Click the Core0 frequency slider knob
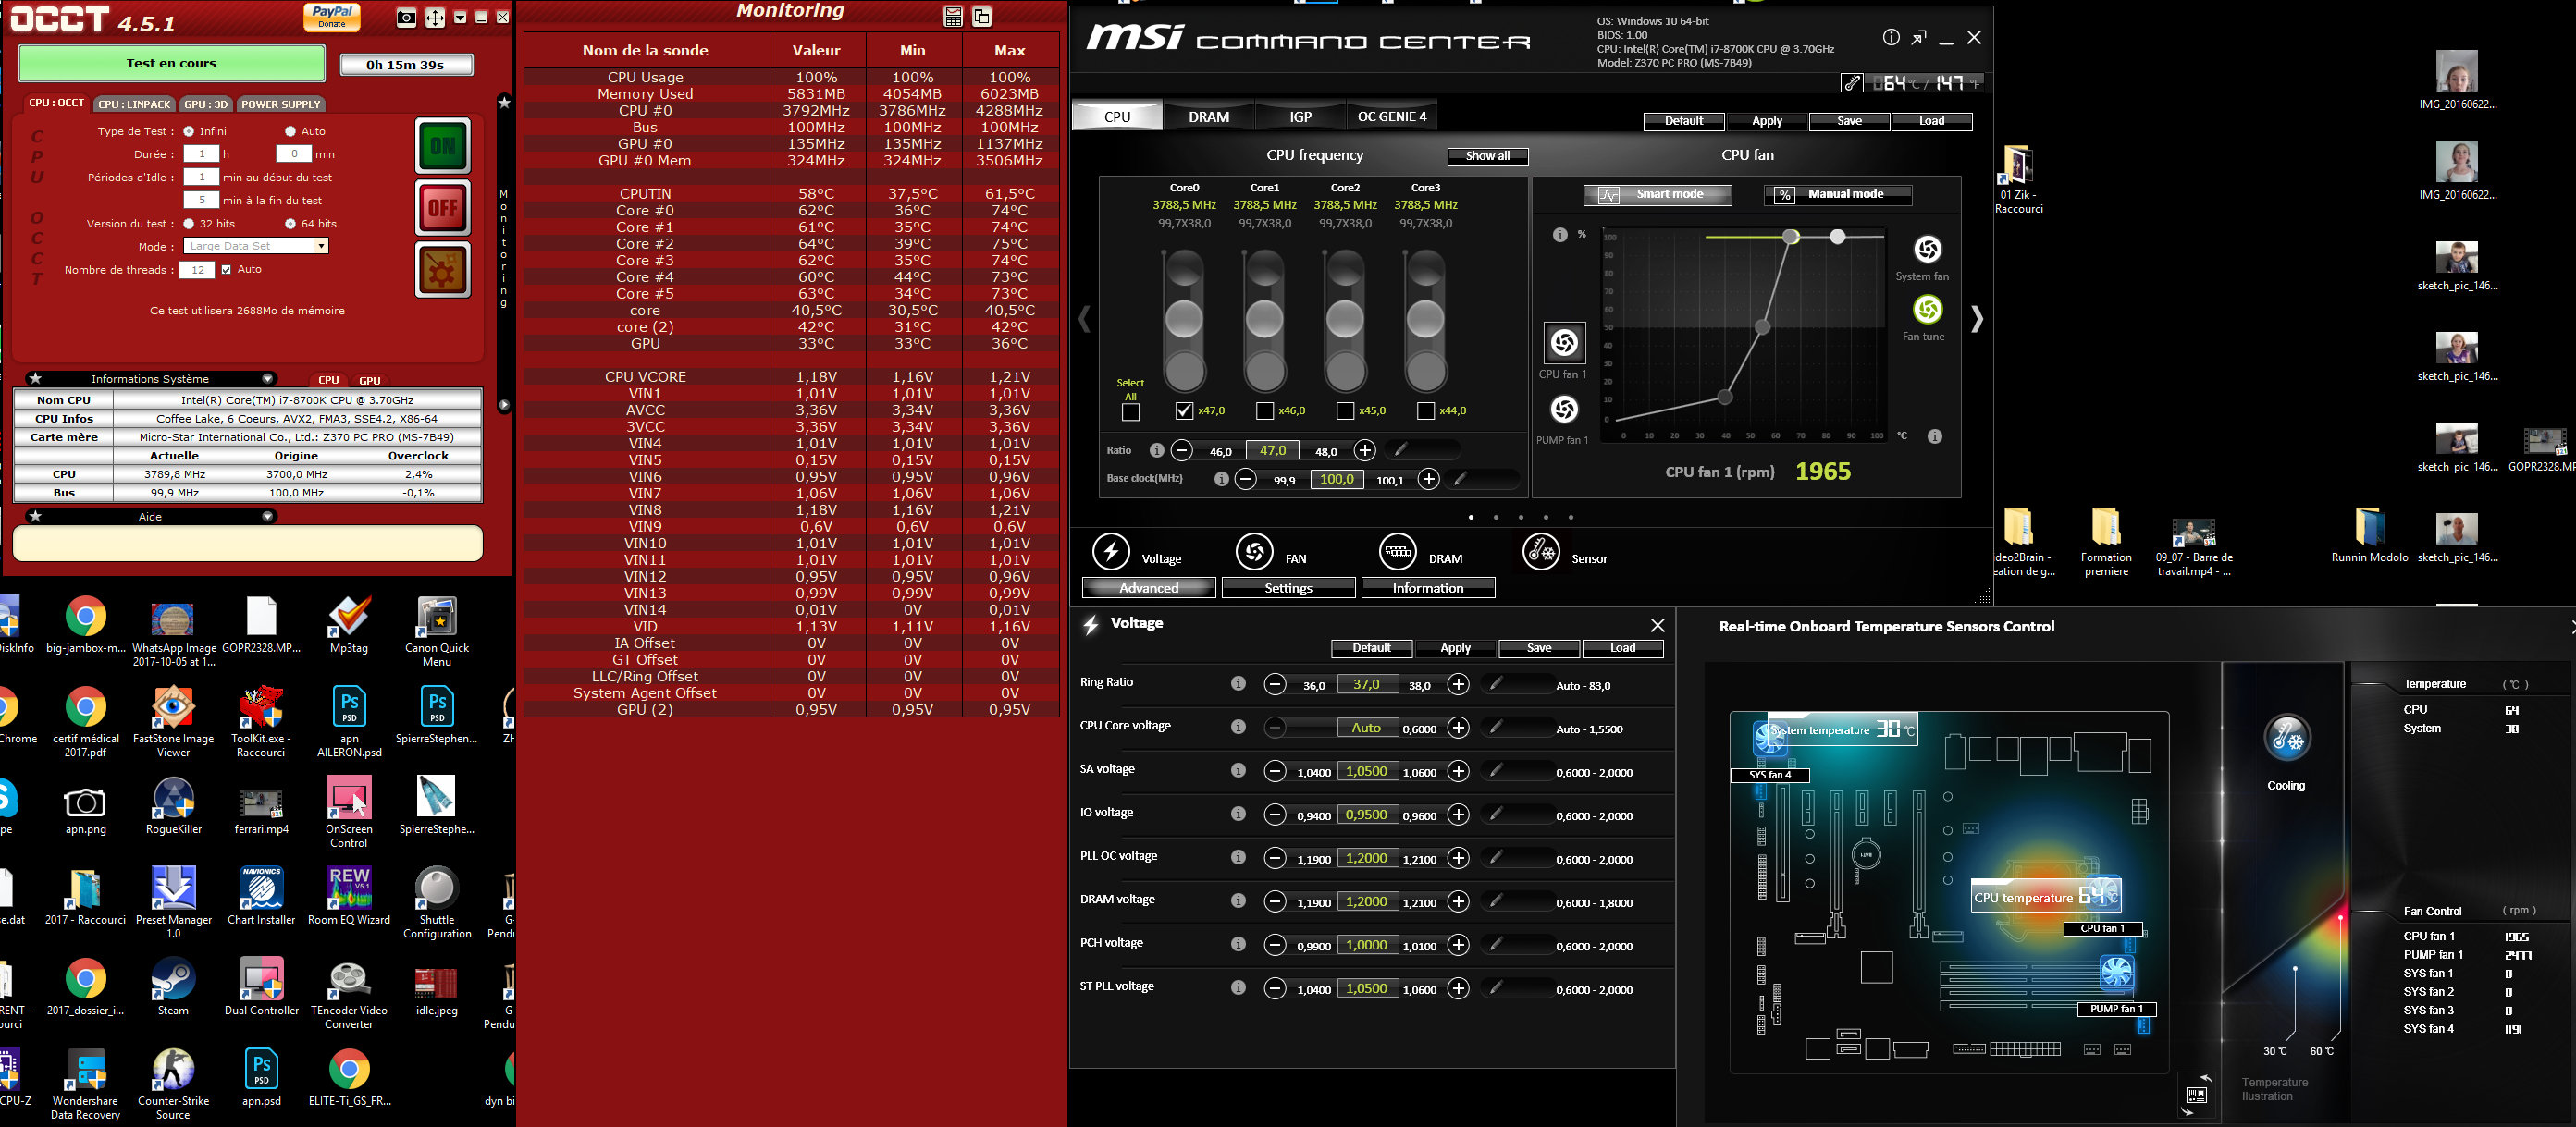Image resolution: width=2576 pixels, height=1127 pixels. pyautogui.click(x=1184, y=320)
